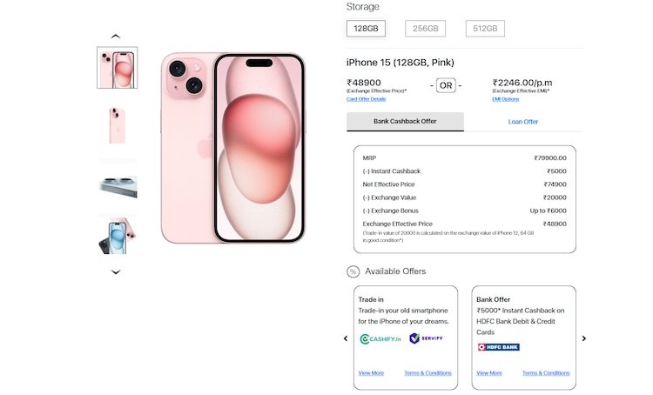The width and height of the screenshot is (653, 395).
Task: Show next offer with the right arrow
Action: click(584, 338)
